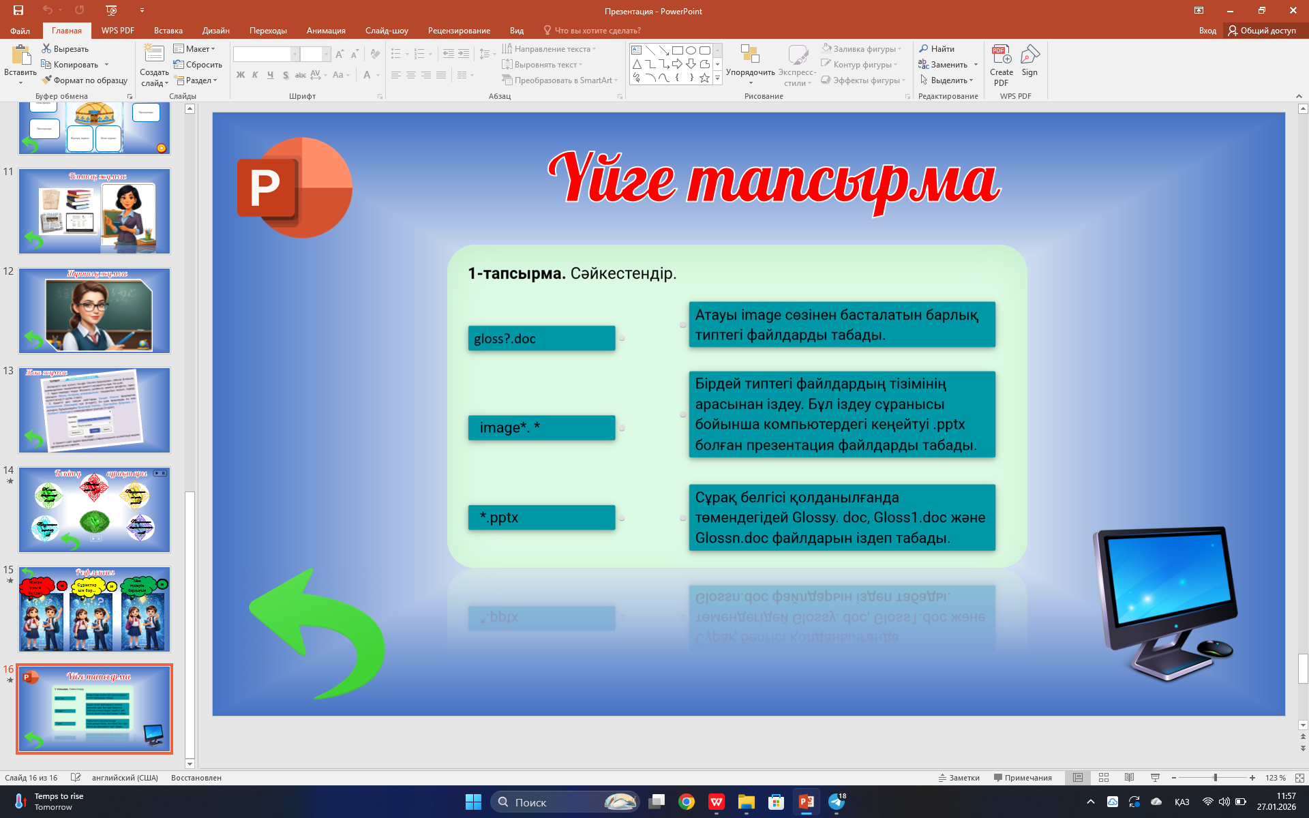Open the font size dropdown

click(326, 54)
